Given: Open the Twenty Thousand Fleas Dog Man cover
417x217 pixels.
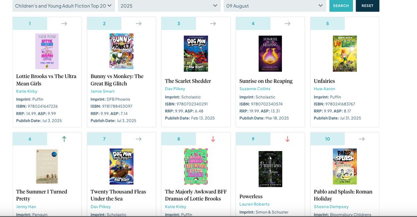Looking at the screenshot, I should pyautogui.click(x=121, y=167).
